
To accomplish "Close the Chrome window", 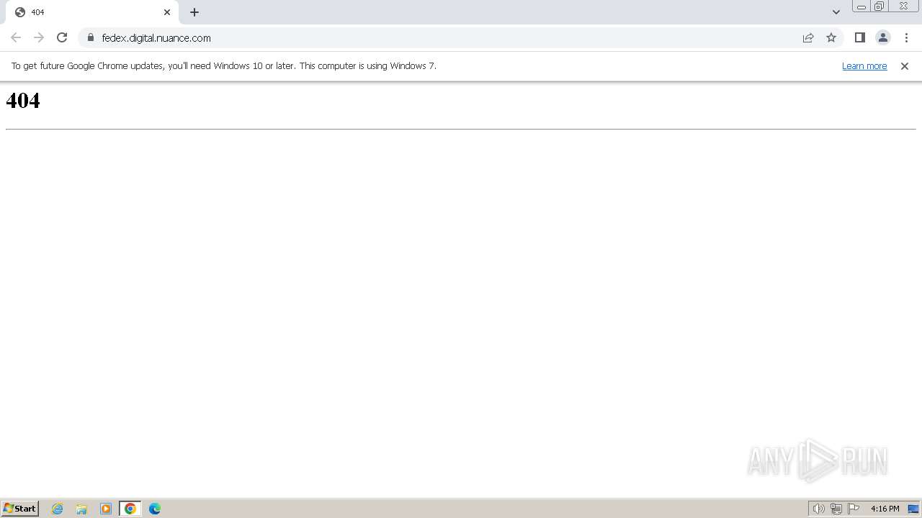I will tap(903, 6).
